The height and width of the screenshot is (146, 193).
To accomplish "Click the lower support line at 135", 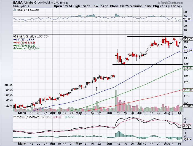I will pos(148,64).
